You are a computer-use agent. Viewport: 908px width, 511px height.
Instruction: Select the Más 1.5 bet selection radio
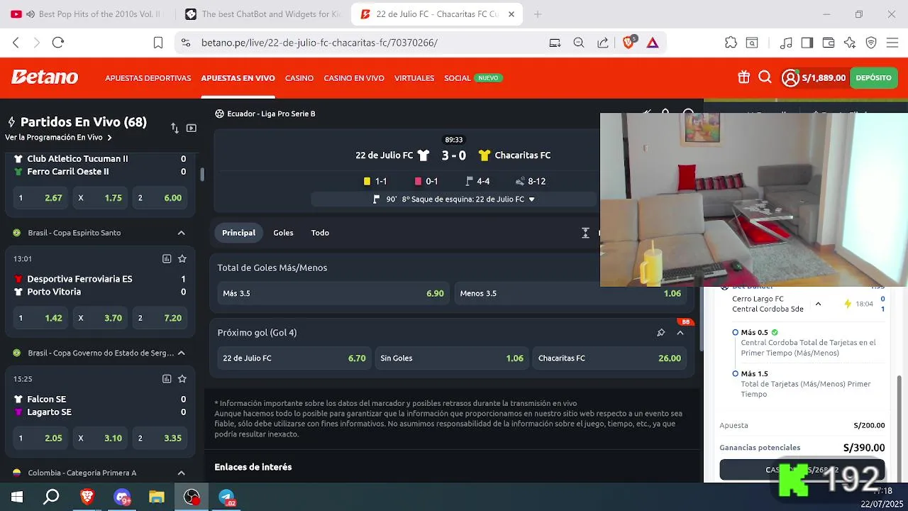(x=736, y=373)
